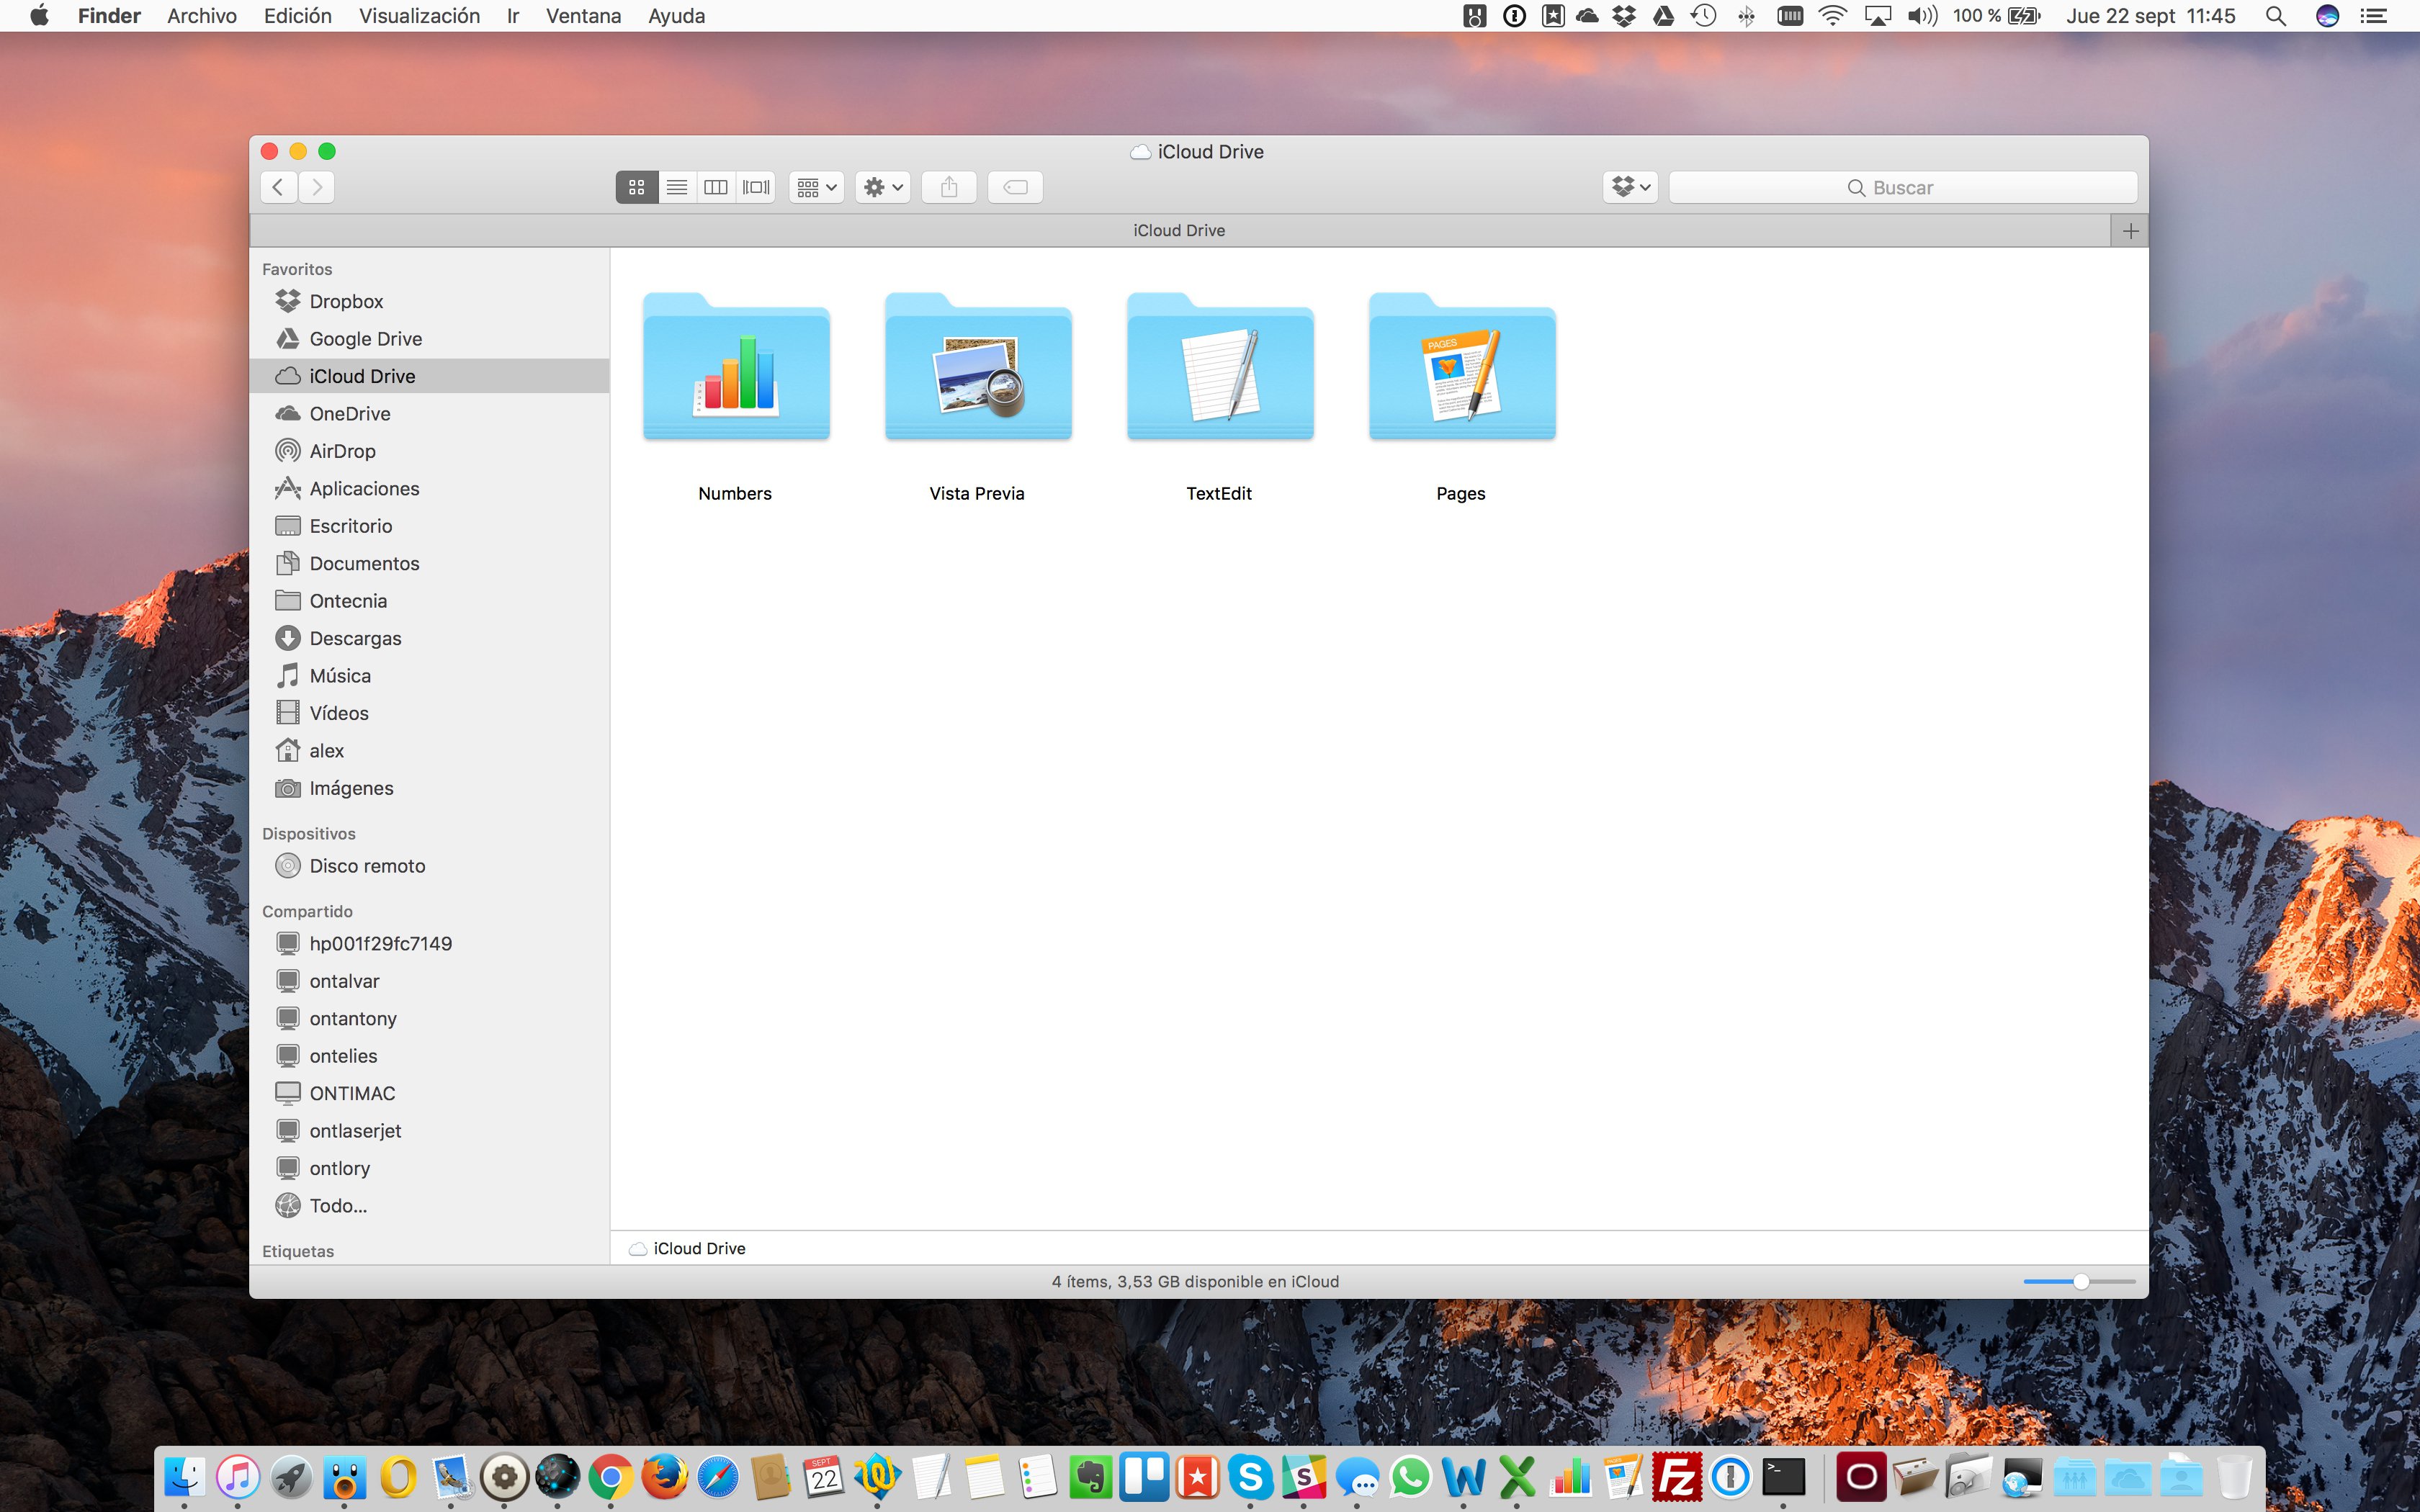This screenshot has width=2420, height=1512.
Task: Open the gear action menu
Action: pyautogui.click(x=883, y=187)
